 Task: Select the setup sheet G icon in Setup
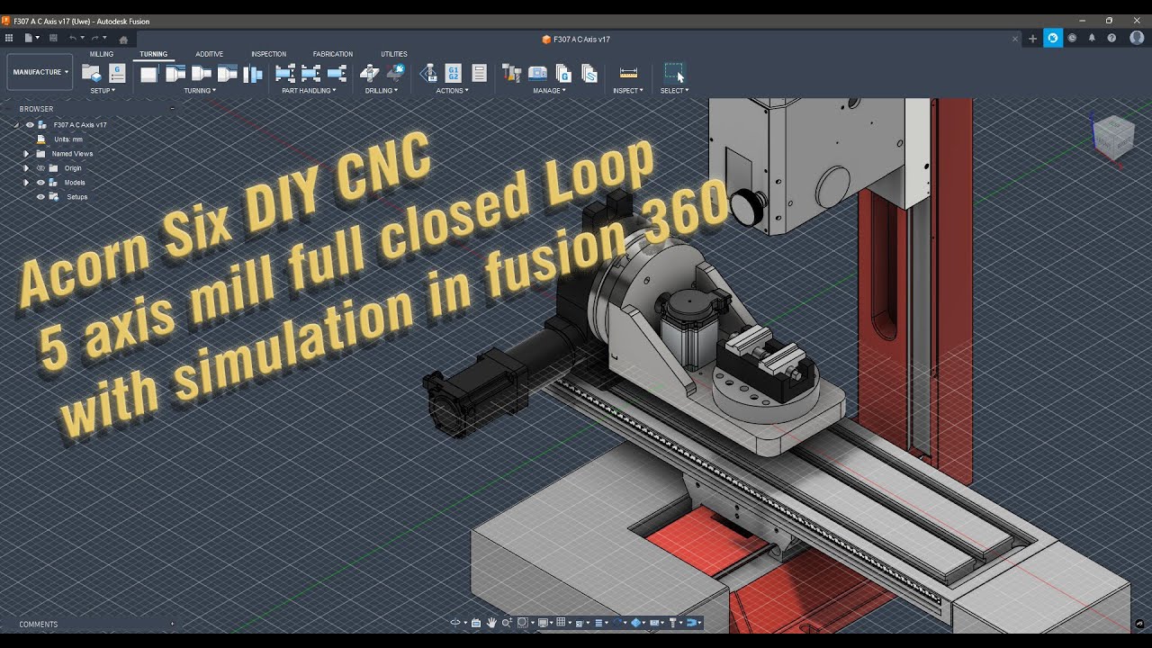click(x=117, y=74)
